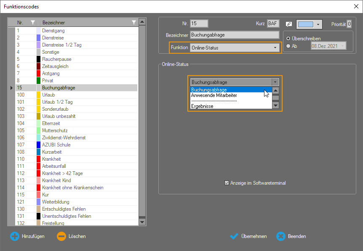This screenshot has height=251, width=363.
Task: Select the Überschreiben radio button
Action: (x=288, y=39)
